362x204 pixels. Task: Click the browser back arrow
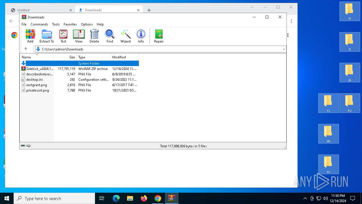click(11, 21)
